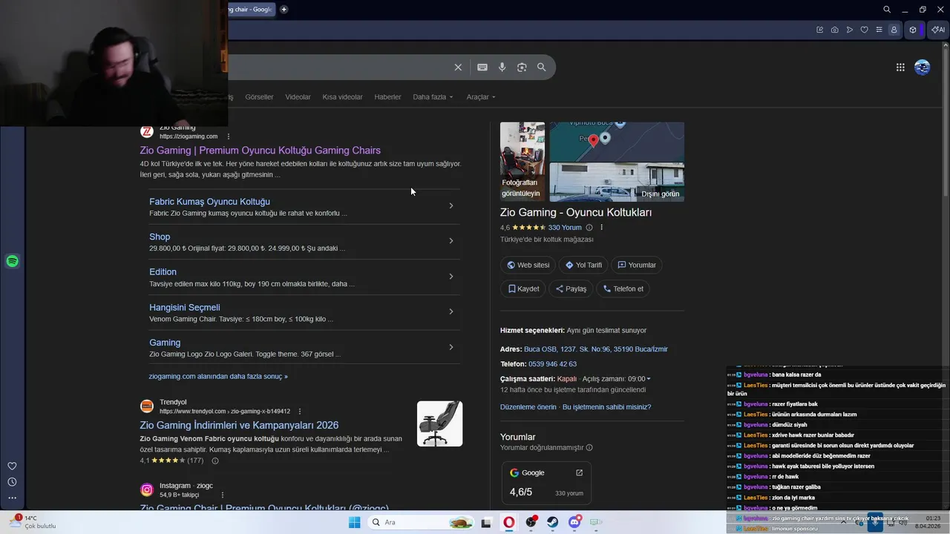Screen dimensions: 950x534
Task: Open the Opera profile account icon
Action: (x=894, y=30)
